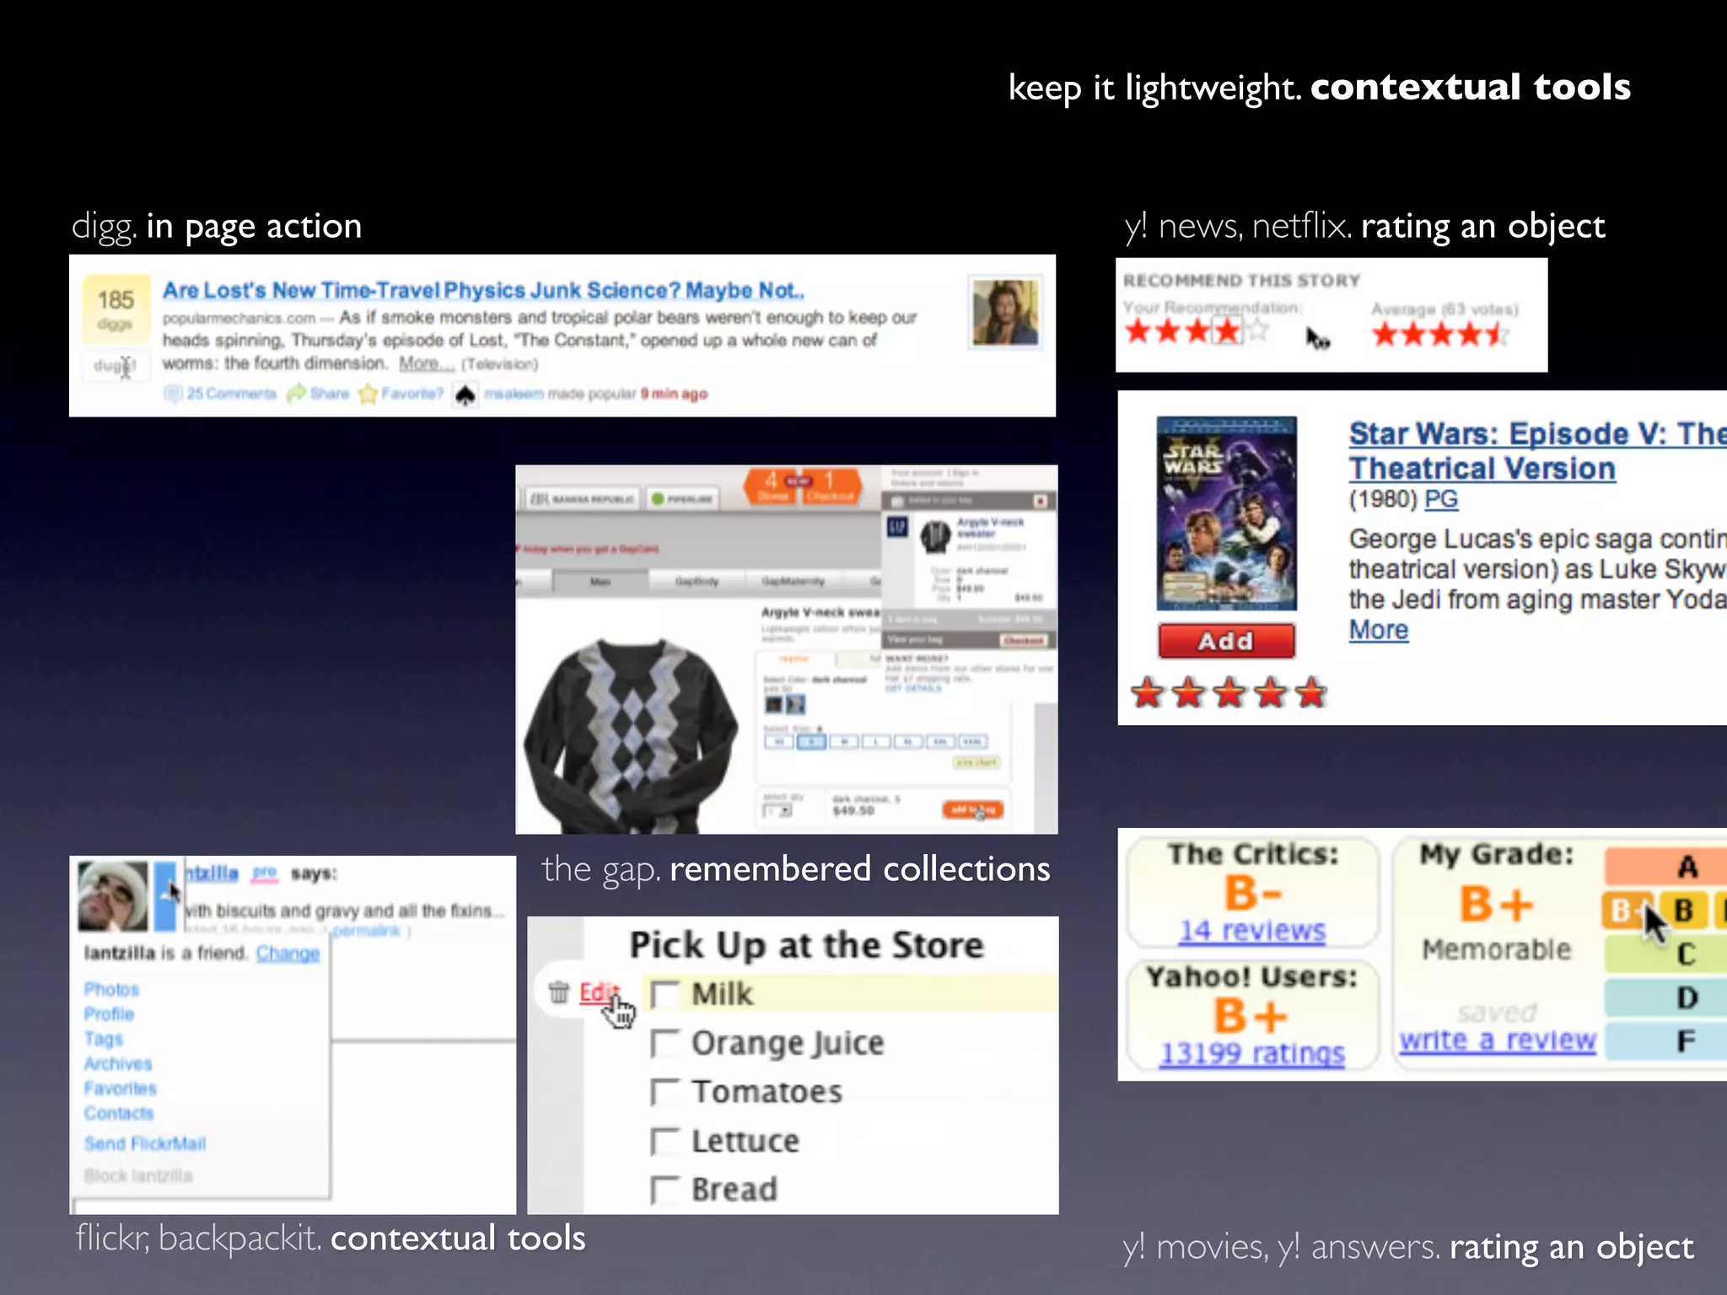1727x1295 pixels.
Task: Click the trash icon beside Milk
Action: click(x=558, y=991)
